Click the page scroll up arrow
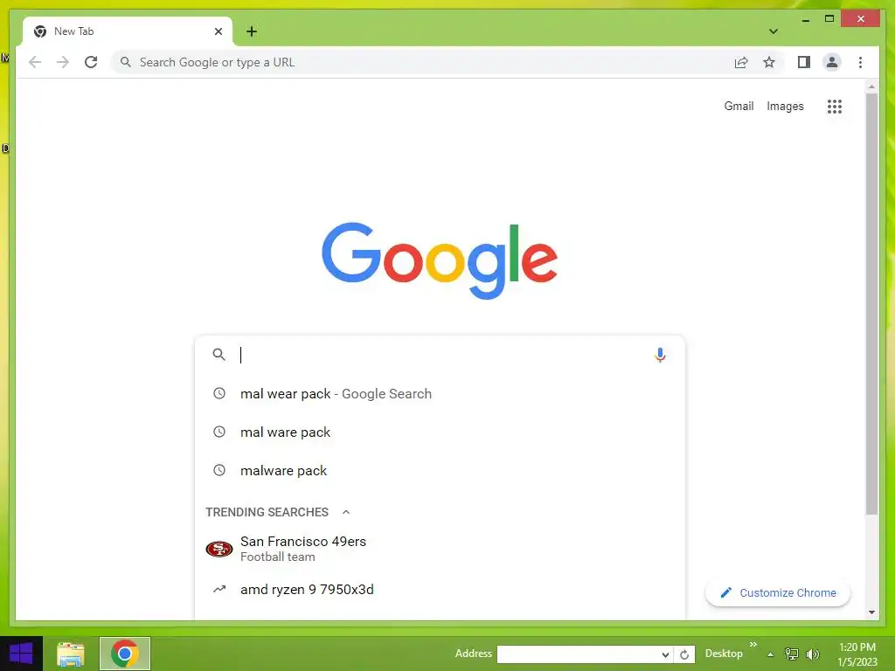 [x=871, y=86]
